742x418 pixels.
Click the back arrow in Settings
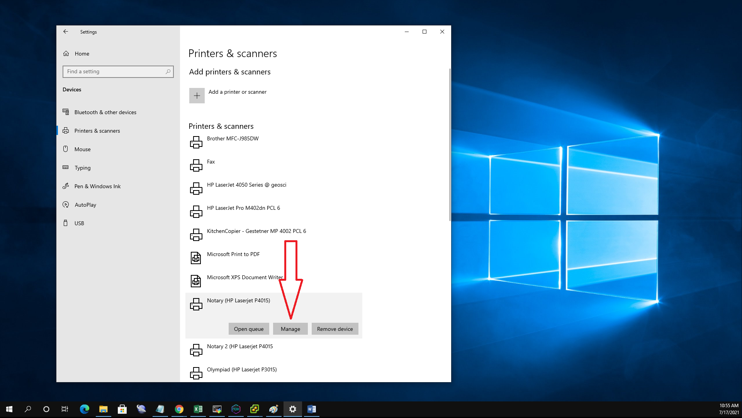(x=66, y=32)
